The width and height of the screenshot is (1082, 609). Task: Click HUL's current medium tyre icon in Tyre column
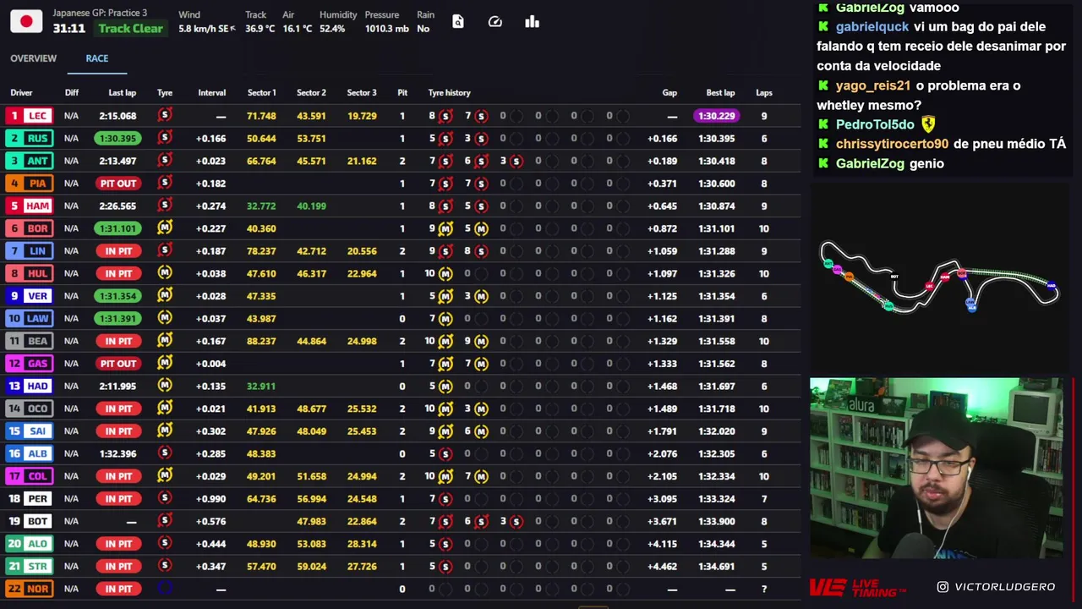165,272
